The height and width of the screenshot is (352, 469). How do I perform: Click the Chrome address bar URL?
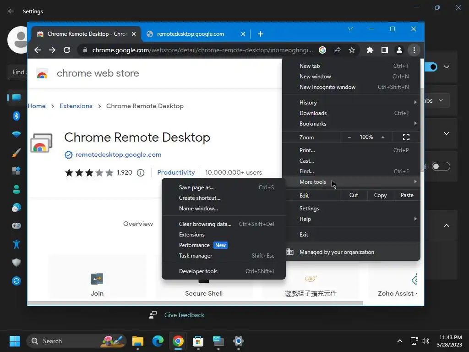pyautogui.click(x=202, y=50)
